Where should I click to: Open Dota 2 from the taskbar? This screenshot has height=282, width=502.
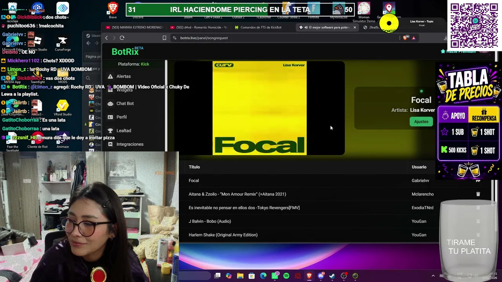coord(298,276)
